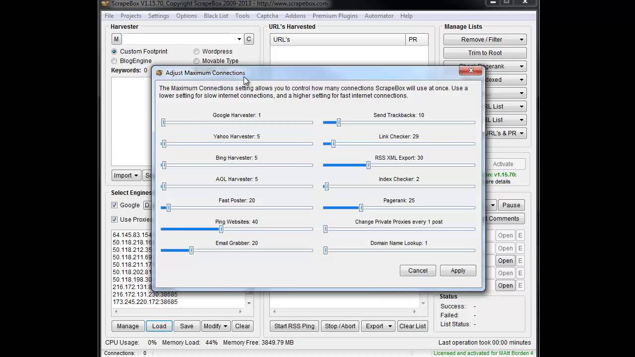Open the Options menu
Image resolution: width=635 pixels, height=357 pixels.
click(187, 16)
